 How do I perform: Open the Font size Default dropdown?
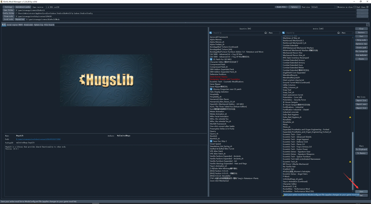point(323,7)
